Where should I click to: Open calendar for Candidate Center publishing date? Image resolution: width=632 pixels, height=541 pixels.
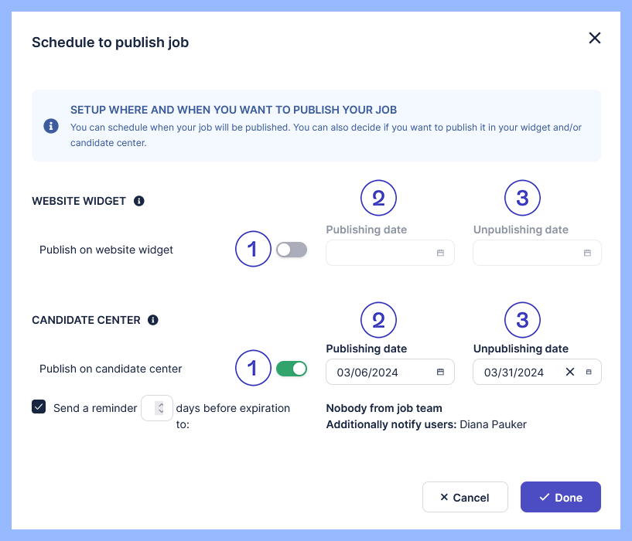click(441, 372)
